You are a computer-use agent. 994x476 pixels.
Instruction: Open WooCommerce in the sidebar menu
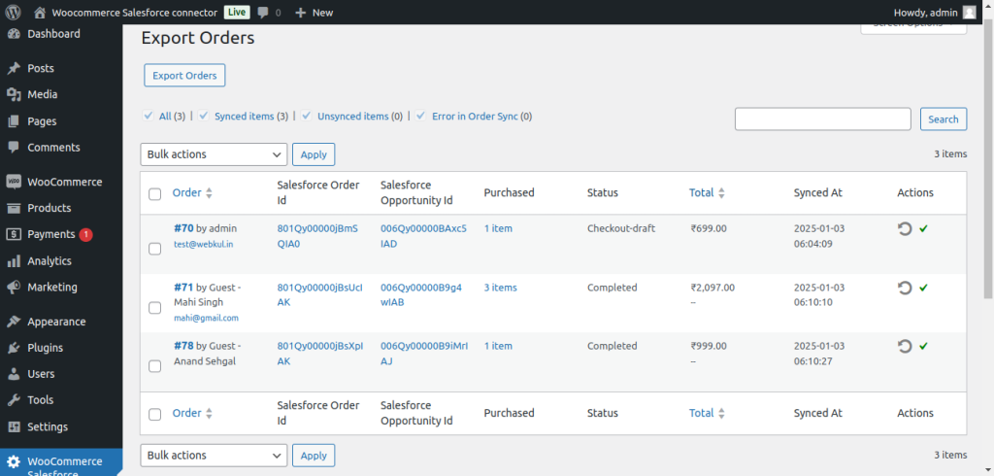click(x=64, y=182)
